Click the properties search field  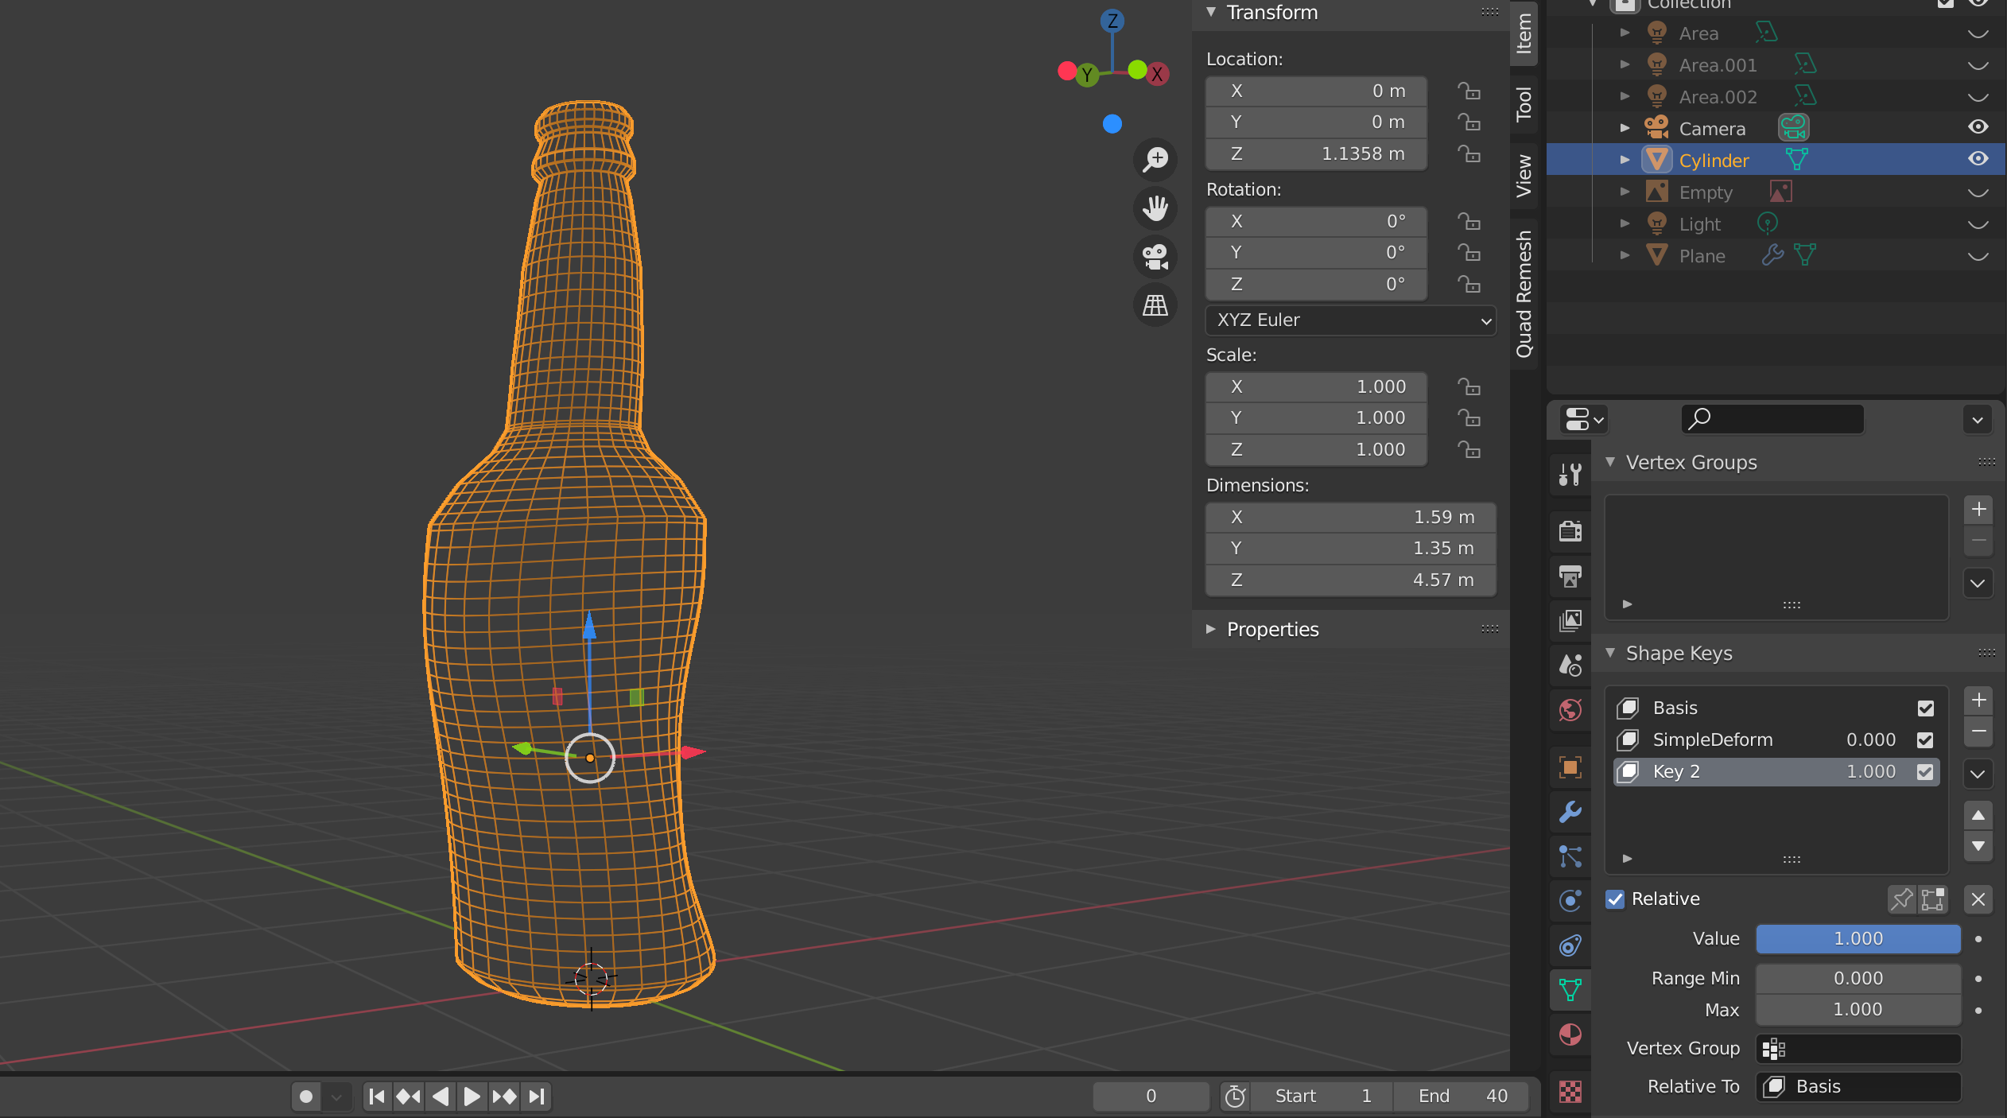click(x=1772, y=419)
